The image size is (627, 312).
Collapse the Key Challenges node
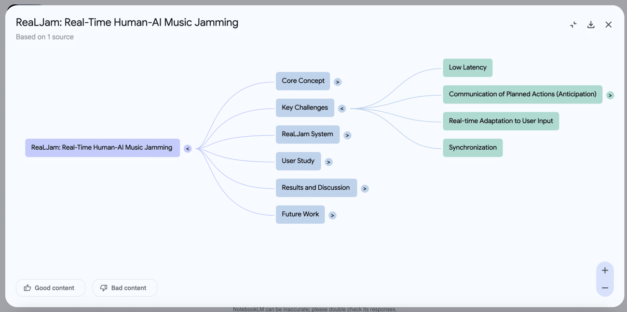tap(342, 109)
